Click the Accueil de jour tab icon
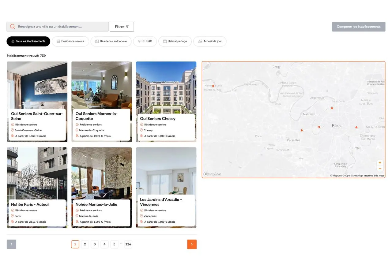Image resolution: width=392 pixels, height=267 pixels. click(200, 41)
